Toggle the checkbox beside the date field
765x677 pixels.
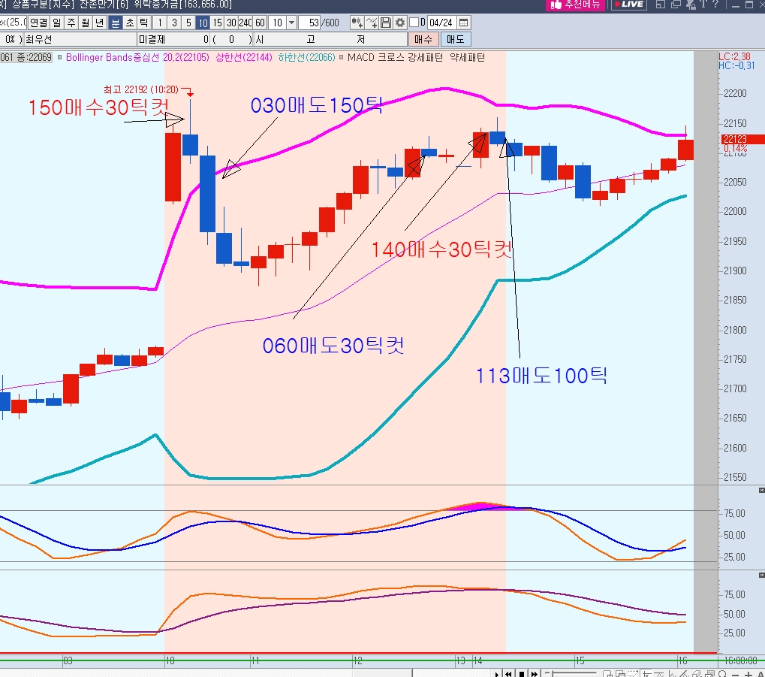414,23
